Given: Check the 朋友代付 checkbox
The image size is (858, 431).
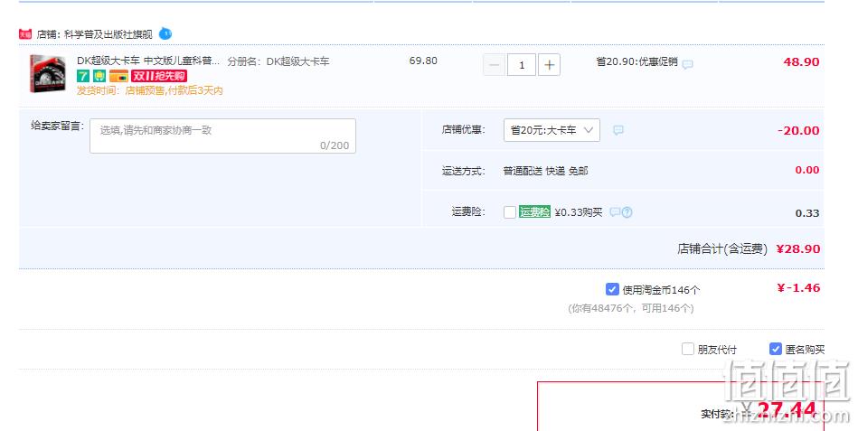Looking at the screenshot, I should [688, 349].
